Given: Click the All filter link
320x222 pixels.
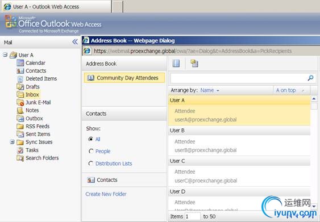Looking at the screenshot, I should pos(98,139).
